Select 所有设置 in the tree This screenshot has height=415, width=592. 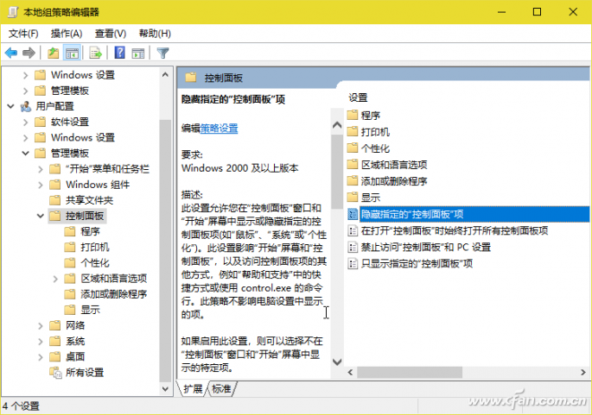(x=84, y=372)
